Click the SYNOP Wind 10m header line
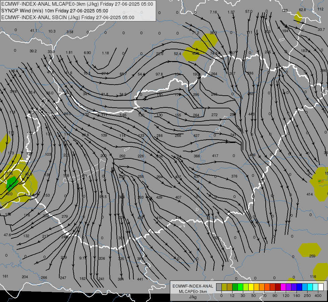 click(55, 11)
